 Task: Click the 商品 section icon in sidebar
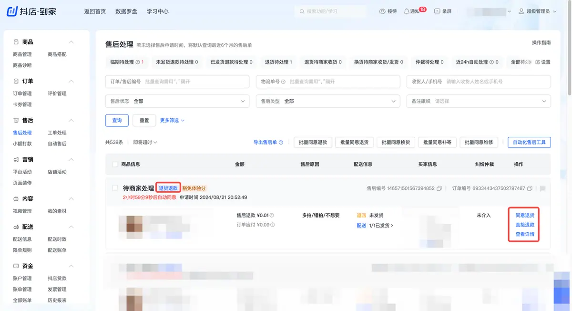16,42
